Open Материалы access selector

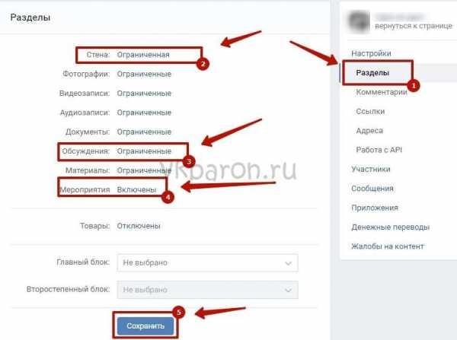click(144, 170)
